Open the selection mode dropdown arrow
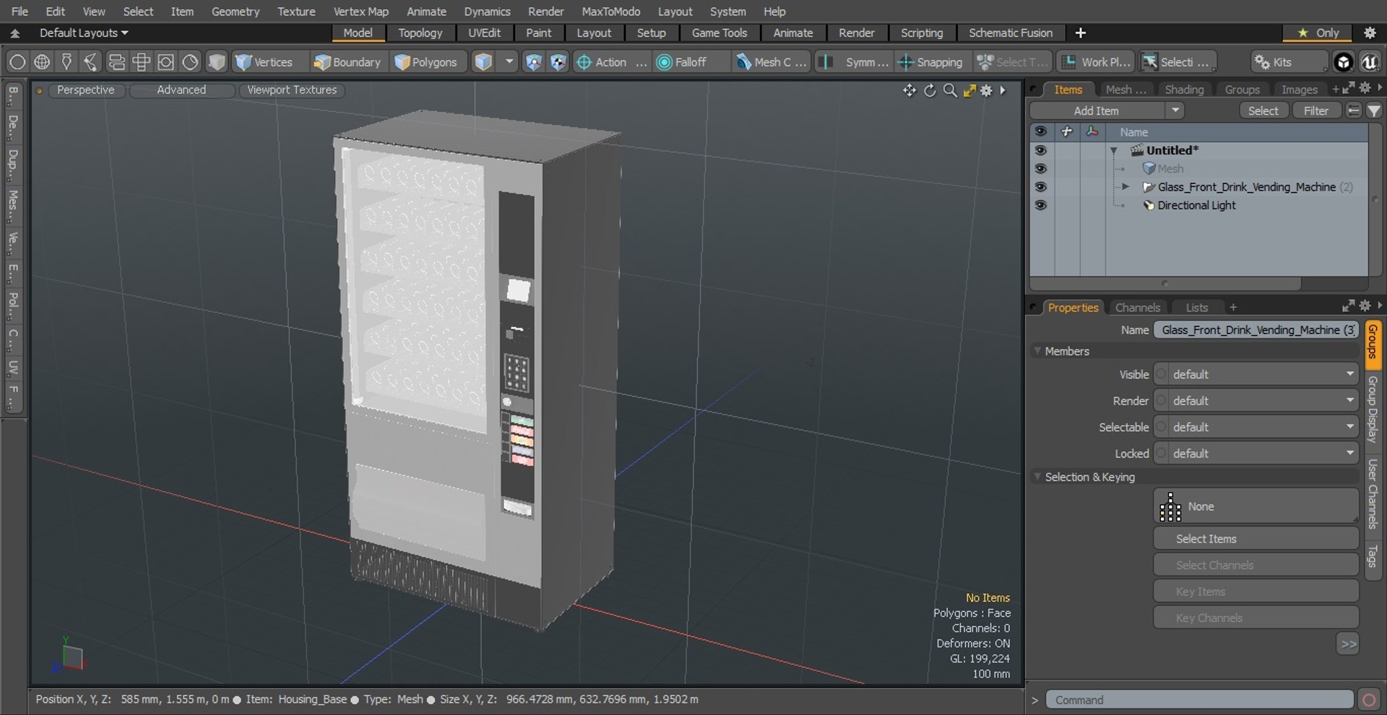Viewport: 1387px width, 715px height. point(509,62)
